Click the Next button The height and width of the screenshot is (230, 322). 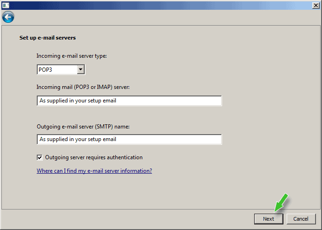pos(269,219)
